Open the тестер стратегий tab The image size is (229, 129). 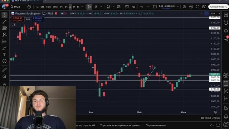(85, 125)
